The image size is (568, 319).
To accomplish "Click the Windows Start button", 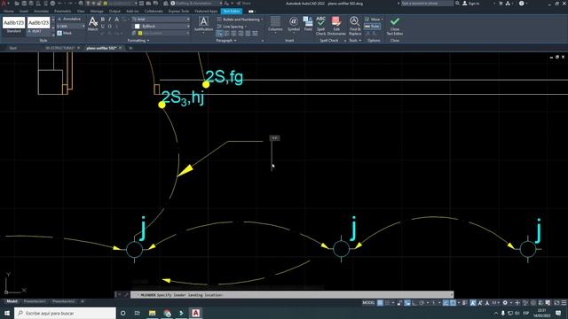I will tap(7, 313).
